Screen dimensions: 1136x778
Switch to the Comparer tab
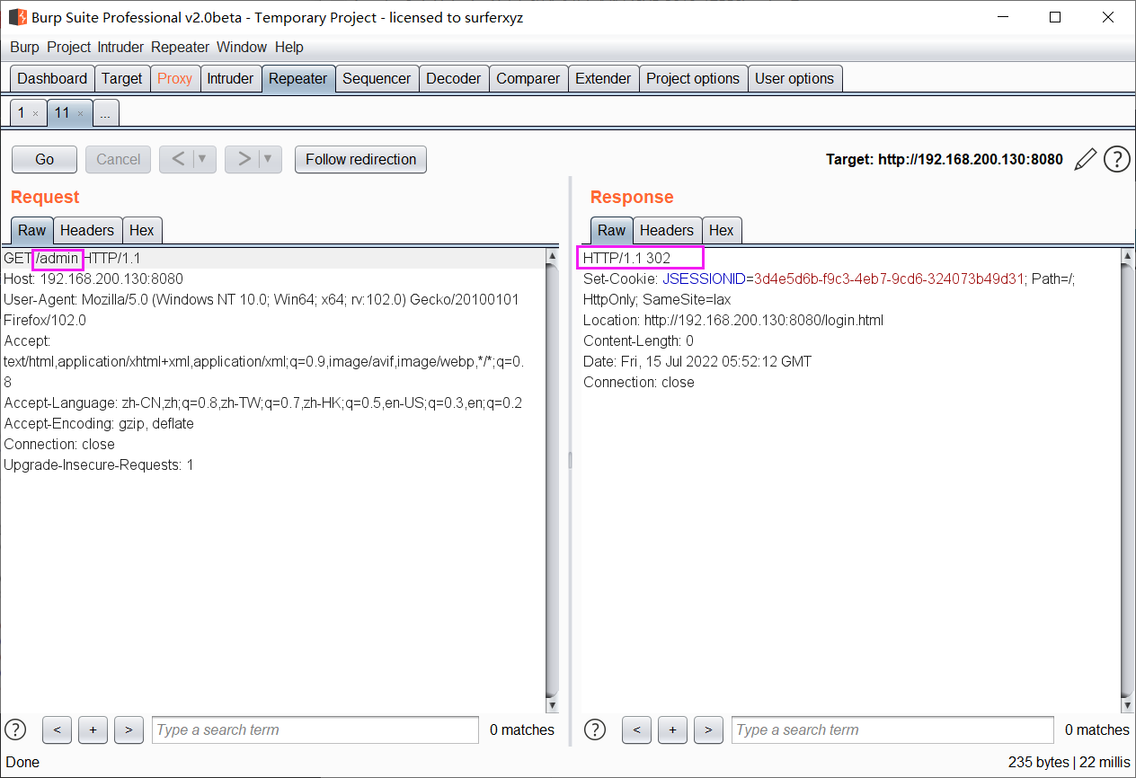(528, 78)
